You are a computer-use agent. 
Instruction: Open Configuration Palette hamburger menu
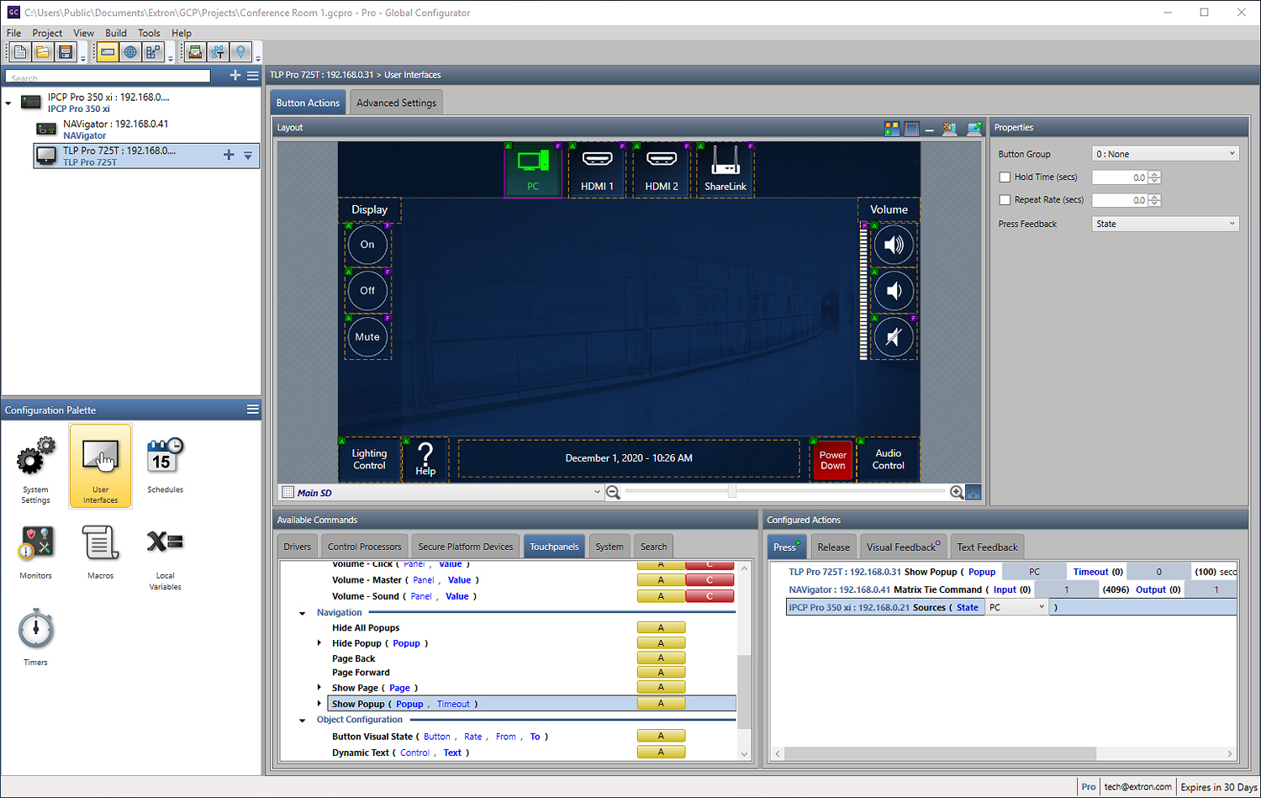252,410
